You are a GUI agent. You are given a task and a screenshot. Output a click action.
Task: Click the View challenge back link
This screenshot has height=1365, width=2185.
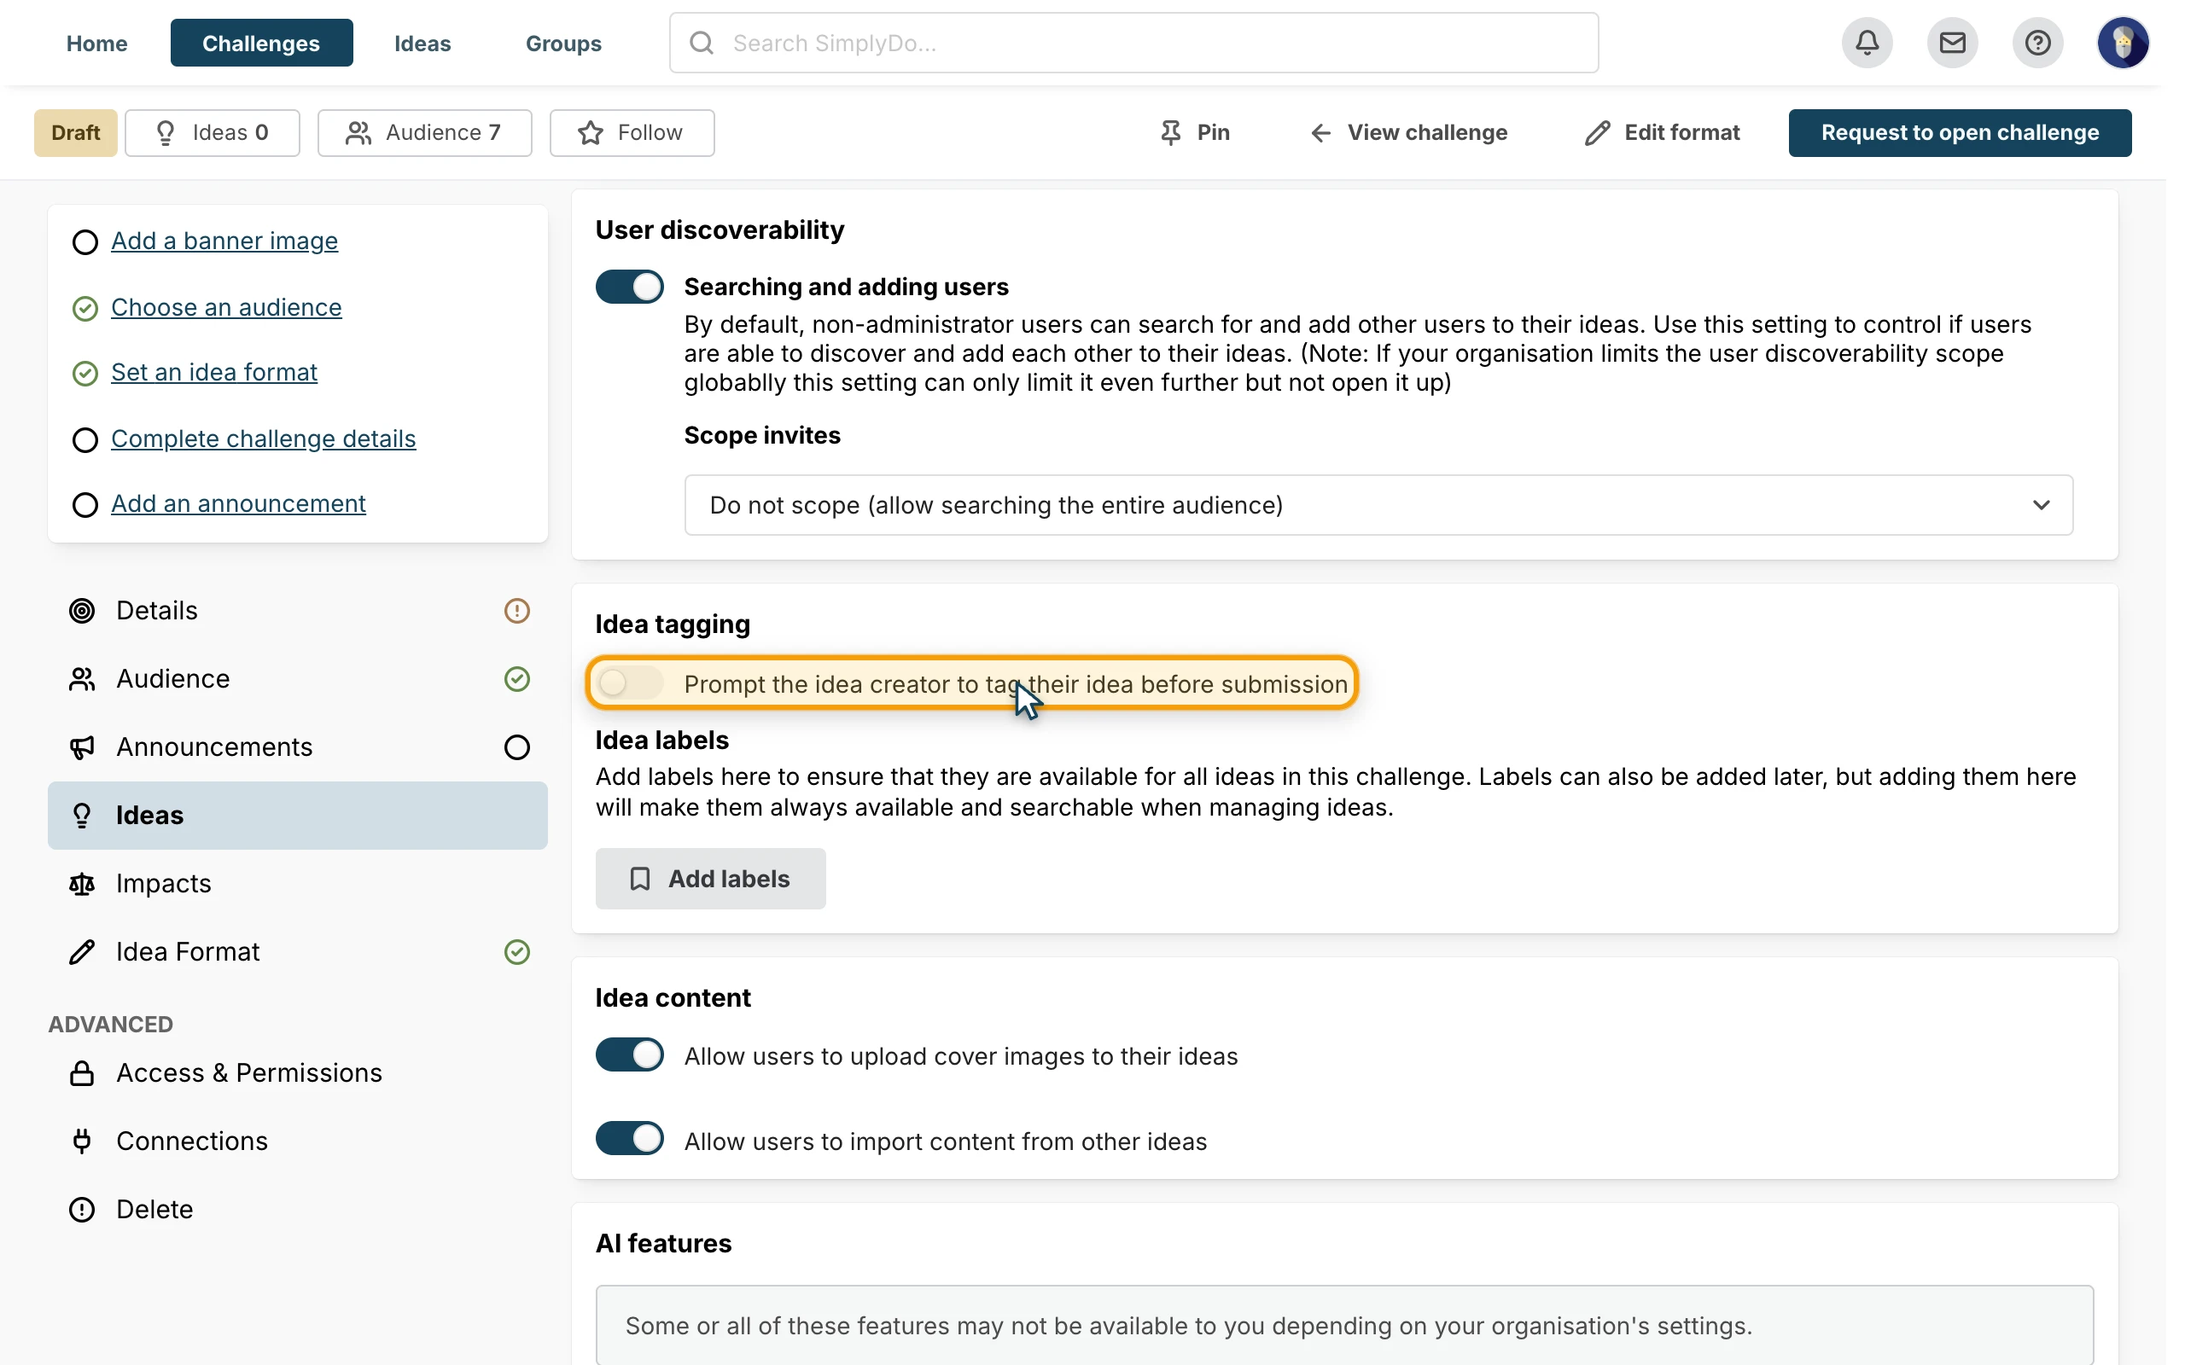click(1407, 133)
